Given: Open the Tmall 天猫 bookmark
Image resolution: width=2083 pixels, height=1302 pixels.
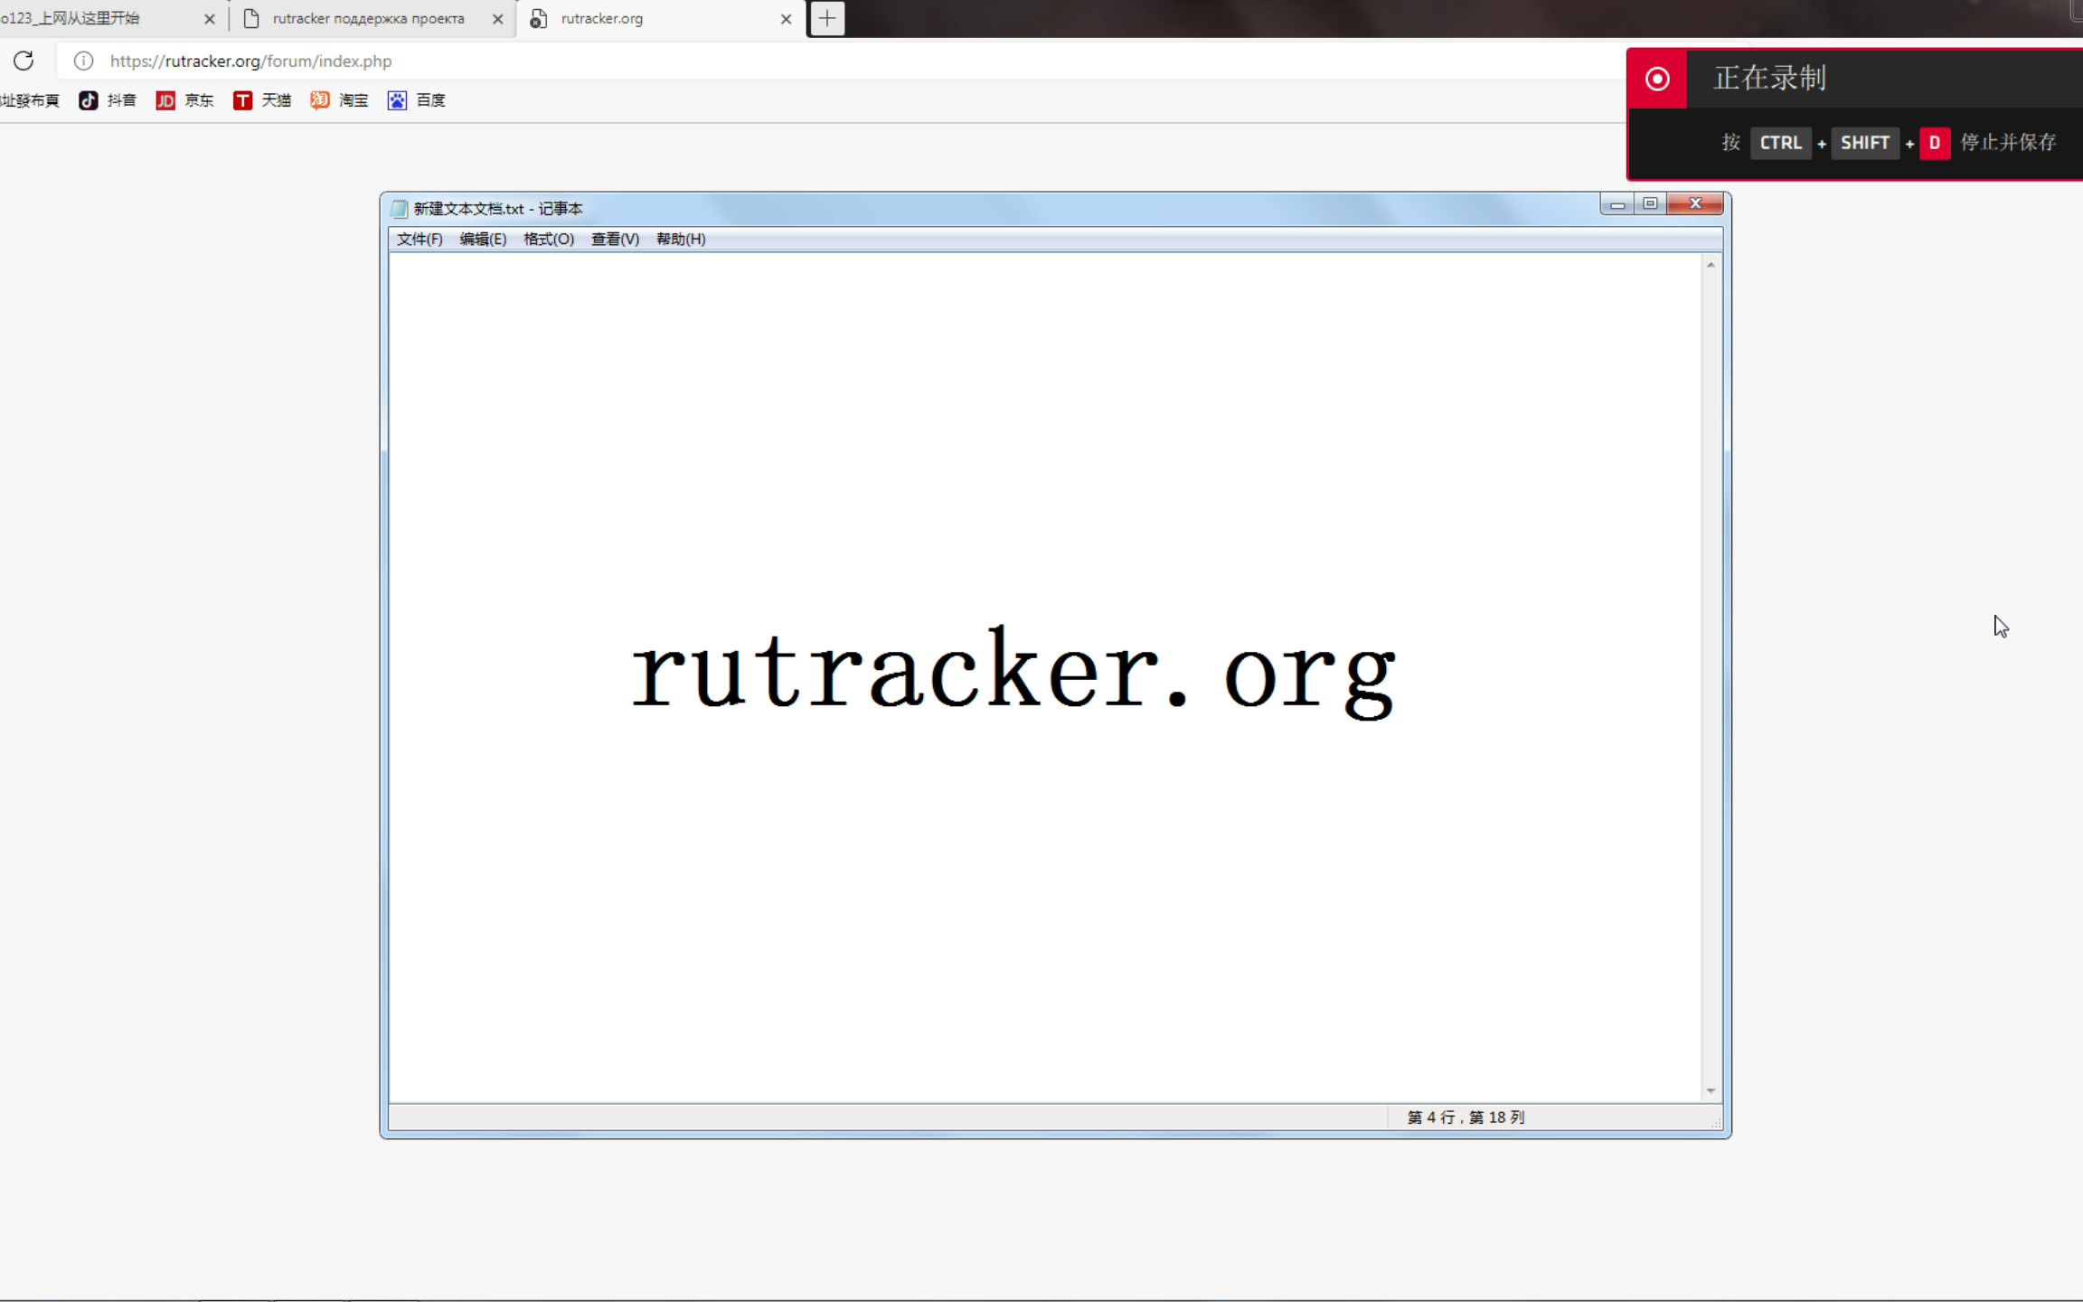Looking at the screenshot, I should point(262,100).
